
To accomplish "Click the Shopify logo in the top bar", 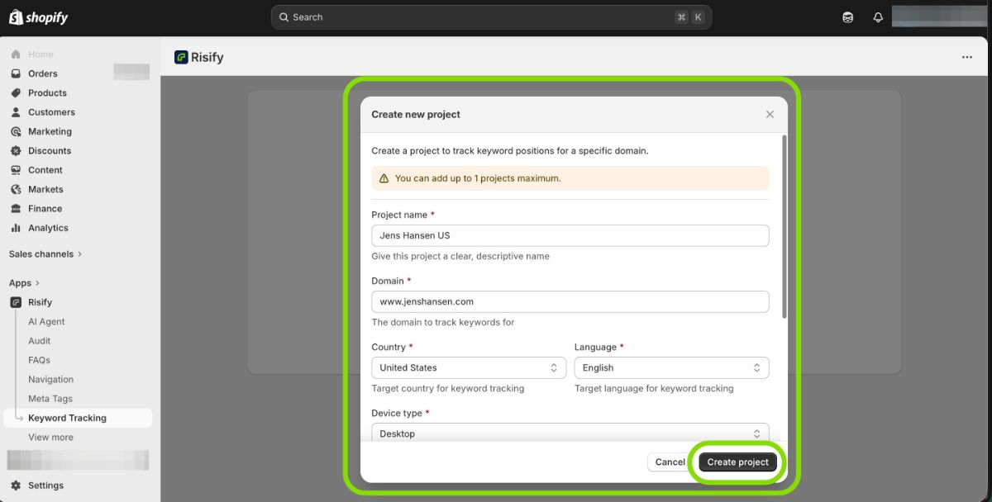I will 38,17.
